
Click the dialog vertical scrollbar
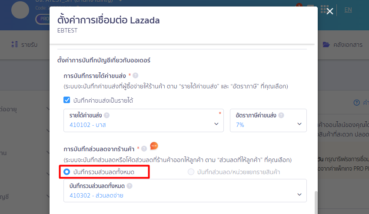click(316, 202)
